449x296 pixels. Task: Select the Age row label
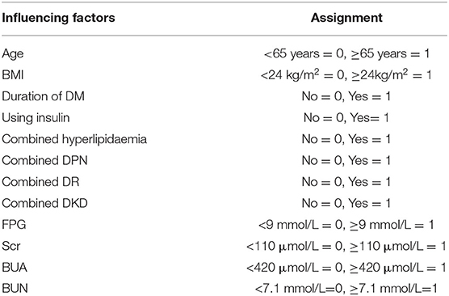pos(13,54)
